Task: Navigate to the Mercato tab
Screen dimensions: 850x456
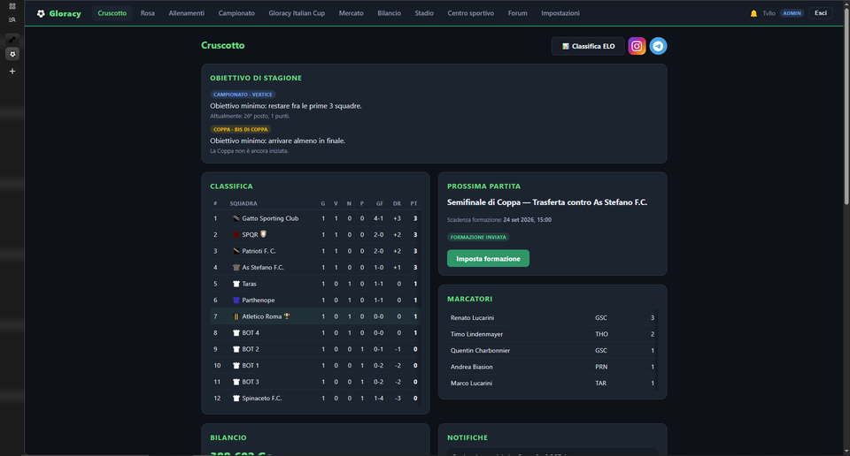Action: click(x=352, y=13)
